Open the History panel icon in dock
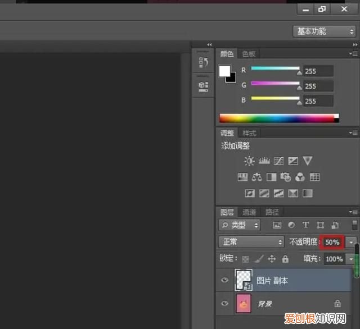Image resolution: width=360 pixels, height=329 pixels. [204, 62]
